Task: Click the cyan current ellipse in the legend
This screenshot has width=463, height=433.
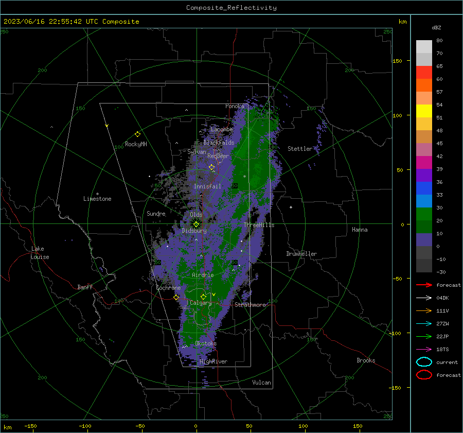Action: 424,362
